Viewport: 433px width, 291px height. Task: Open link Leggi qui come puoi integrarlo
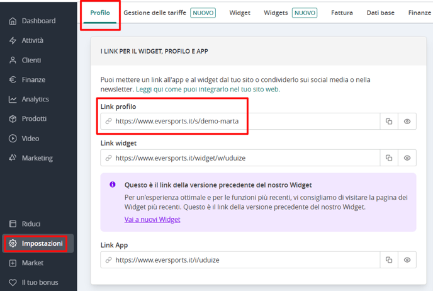pos(208,89)
